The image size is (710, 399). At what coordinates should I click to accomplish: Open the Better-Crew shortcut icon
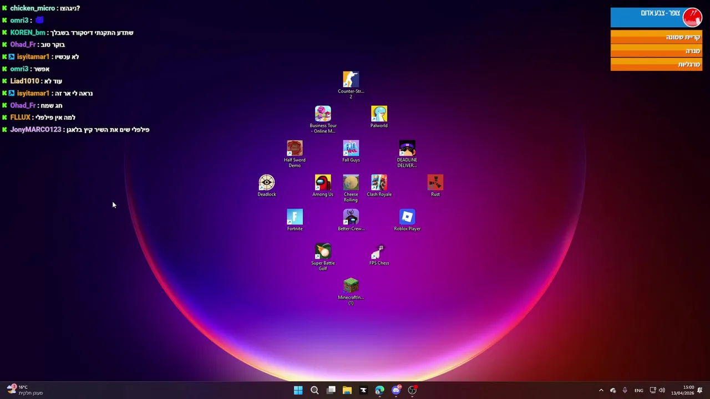[351, 219]
